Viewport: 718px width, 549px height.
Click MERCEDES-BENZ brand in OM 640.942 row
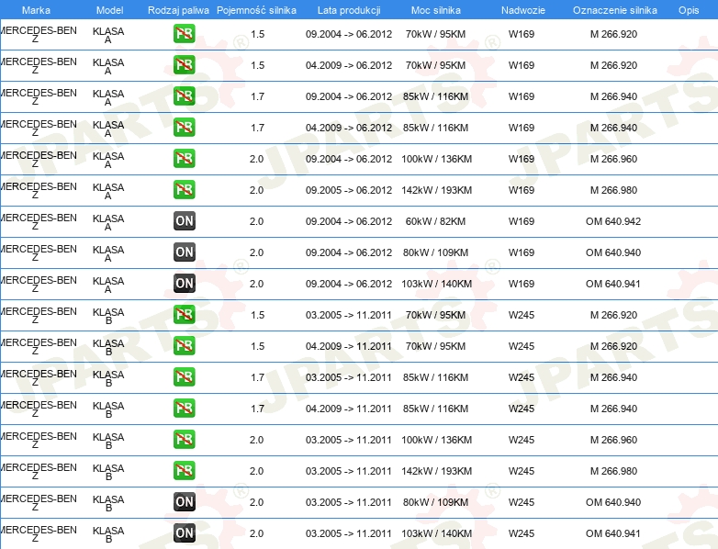coord(39,221)
